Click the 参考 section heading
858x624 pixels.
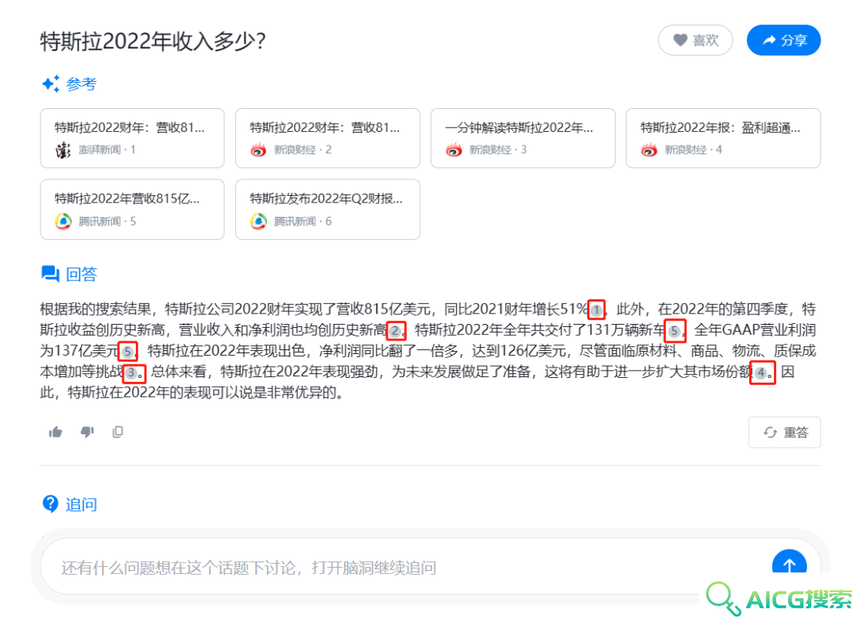point(82,84)
